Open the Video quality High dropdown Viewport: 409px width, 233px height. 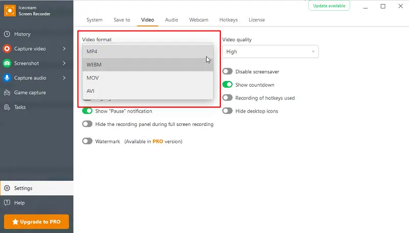pyautogui.click(x=270, y=51)
